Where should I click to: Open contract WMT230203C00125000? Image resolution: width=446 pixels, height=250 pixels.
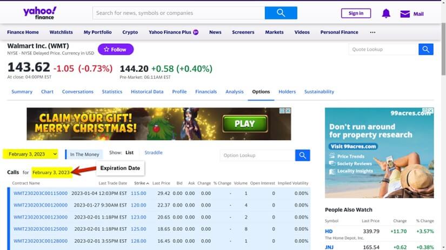click(41, 229)
